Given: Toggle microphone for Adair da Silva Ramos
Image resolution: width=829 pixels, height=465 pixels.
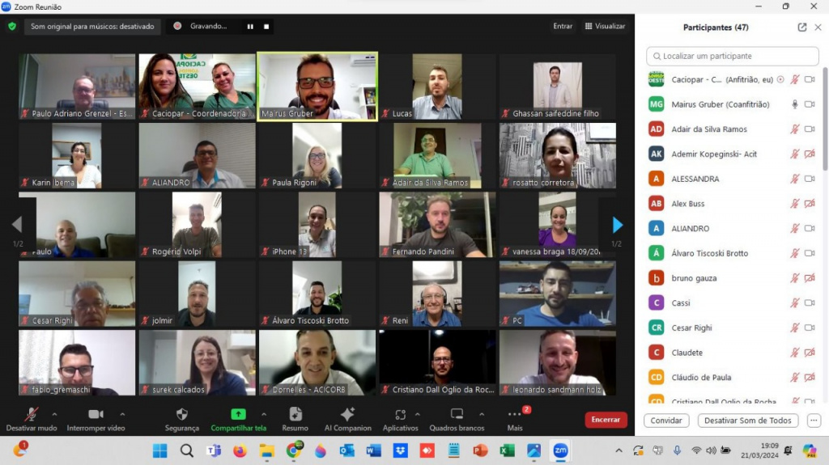Looking at the screenshot, I should (794, 129).
